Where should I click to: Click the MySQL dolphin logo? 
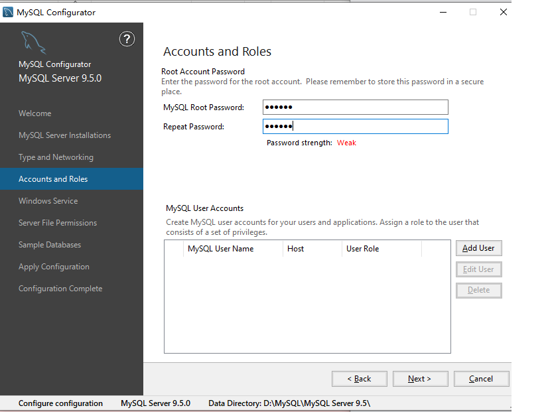[33, 44]
